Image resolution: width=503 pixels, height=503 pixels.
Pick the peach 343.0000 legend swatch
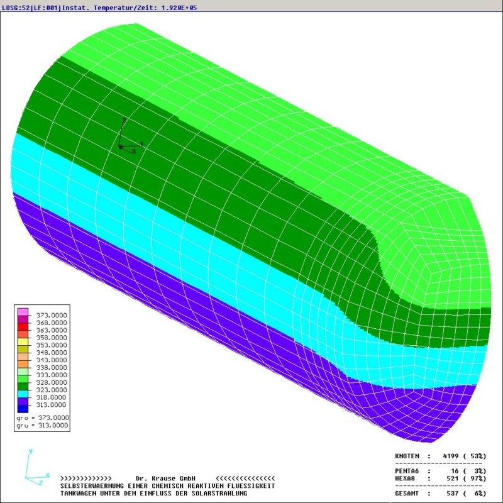(23, 357)
